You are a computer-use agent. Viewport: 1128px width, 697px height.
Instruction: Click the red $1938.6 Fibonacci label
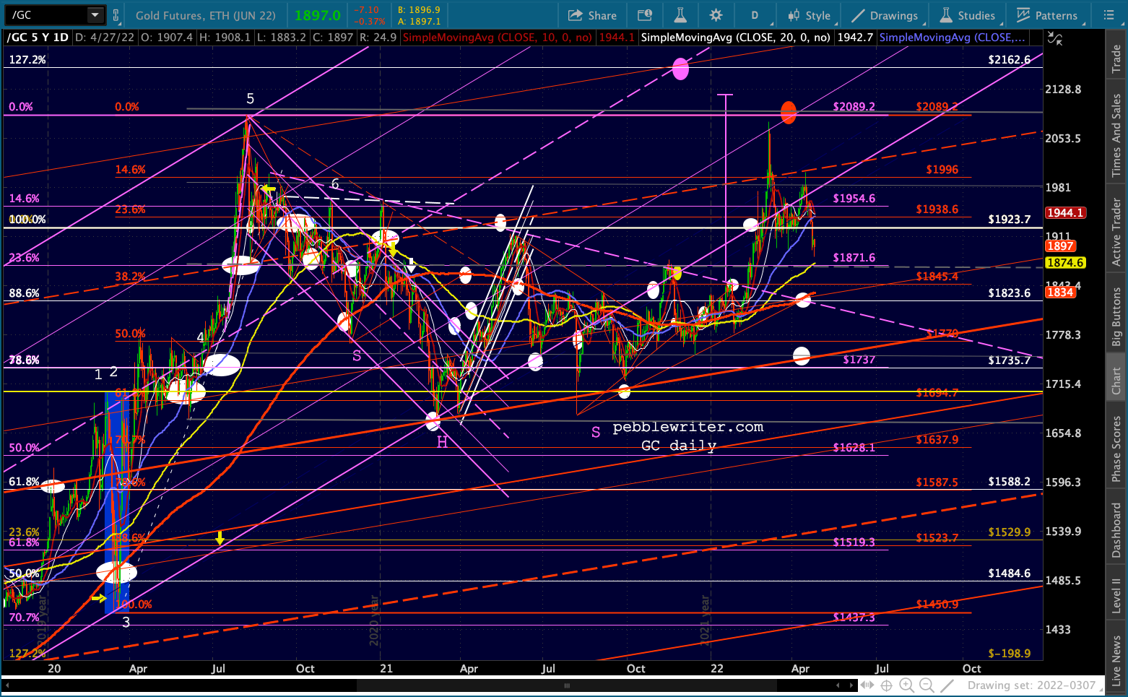coord(937,209)
